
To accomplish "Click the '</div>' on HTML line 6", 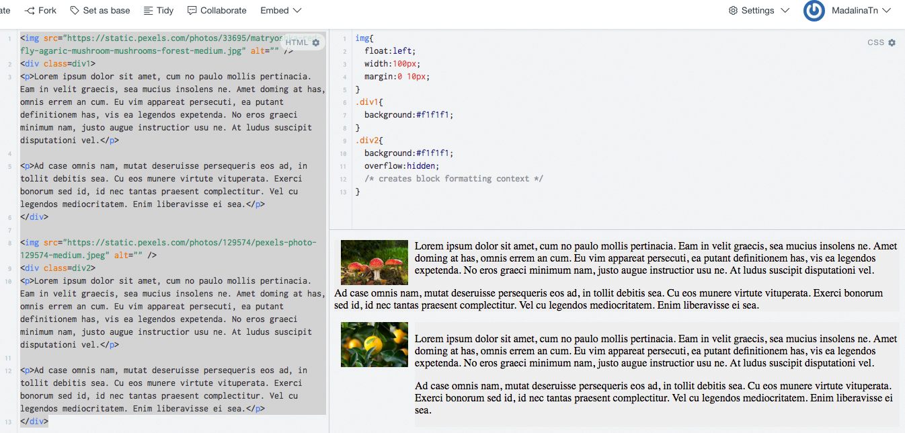I will pyautogui.click(x=34, y=217).
